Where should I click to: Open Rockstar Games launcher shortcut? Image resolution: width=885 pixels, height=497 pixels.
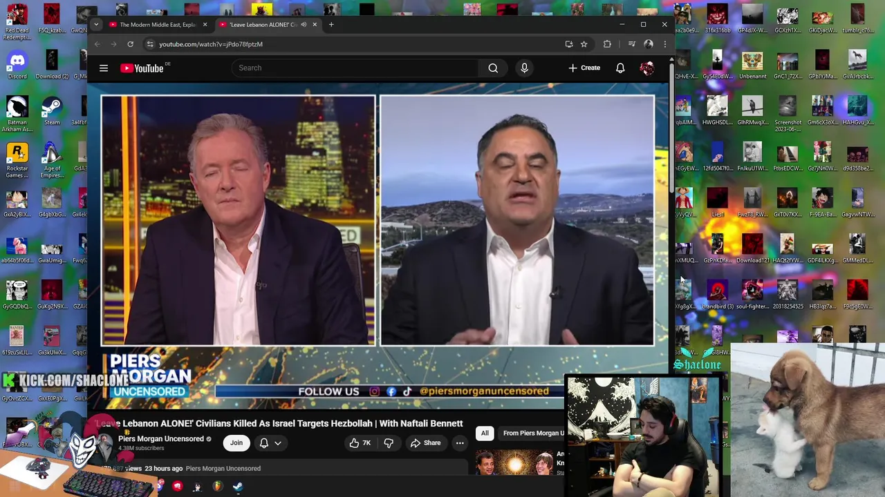tap(17, 161)
